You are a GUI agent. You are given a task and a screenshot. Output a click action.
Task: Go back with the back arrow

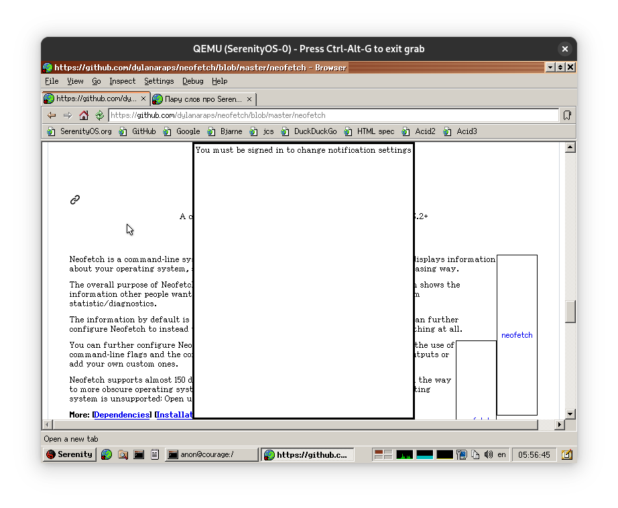52,115
